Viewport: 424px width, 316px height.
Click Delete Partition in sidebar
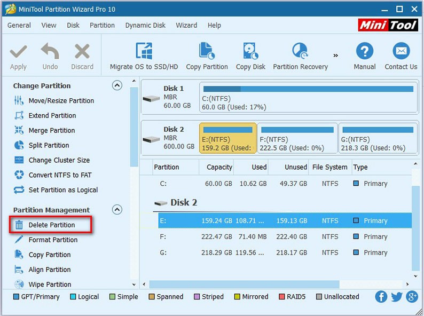(44, 225)
